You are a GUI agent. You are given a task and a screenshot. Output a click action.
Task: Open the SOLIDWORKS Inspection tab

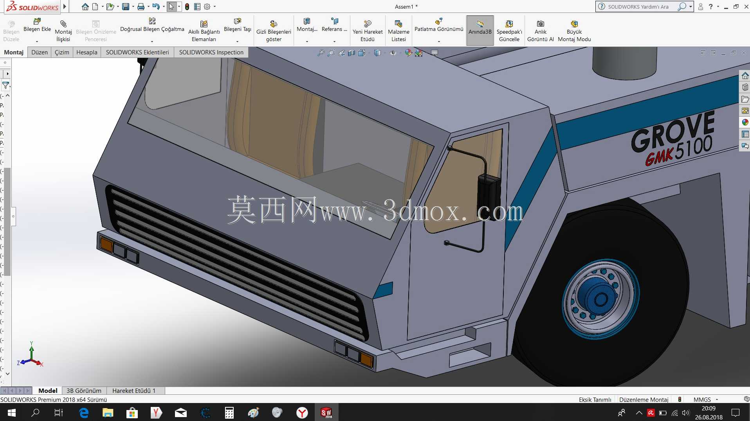click(211, 52)
